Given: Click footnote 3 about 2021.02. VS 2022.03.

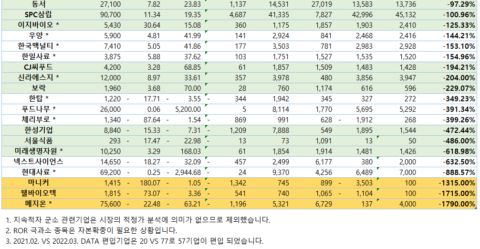Looking at the screenshot, I should point(135,241).
